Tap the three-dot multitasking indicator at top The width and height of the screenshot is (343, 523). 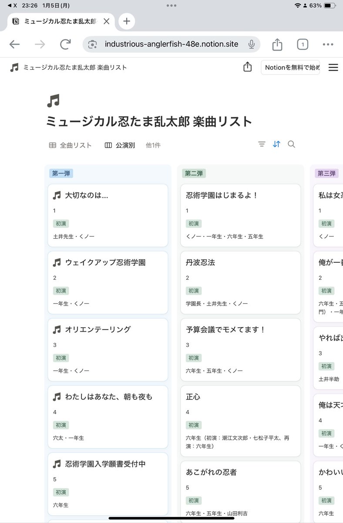(x=171, y=6)
